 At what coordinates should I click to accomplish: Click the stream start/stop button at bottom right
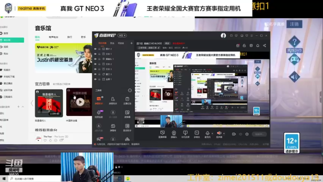(x=259, y=134)
